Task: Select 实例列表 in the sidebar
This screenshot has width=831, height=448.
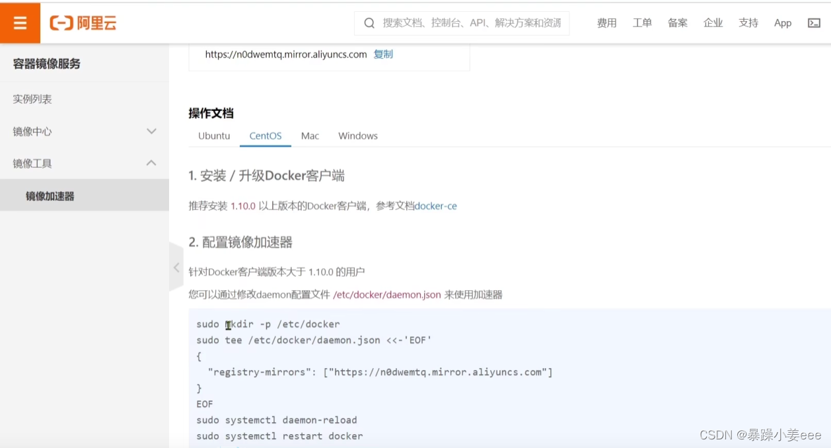Action: 30,98
